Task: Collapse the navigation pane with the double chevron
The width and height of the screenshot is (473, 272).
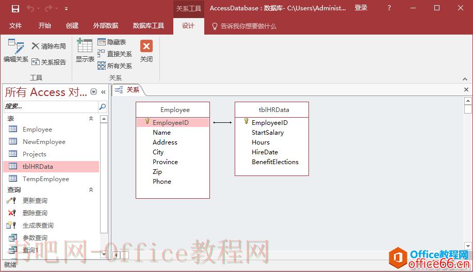Action: [x=103, y=92]
